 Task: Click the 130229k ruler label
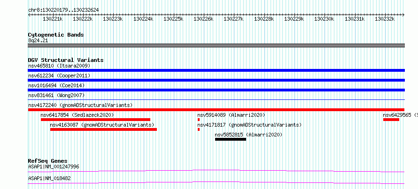[294, 19]
